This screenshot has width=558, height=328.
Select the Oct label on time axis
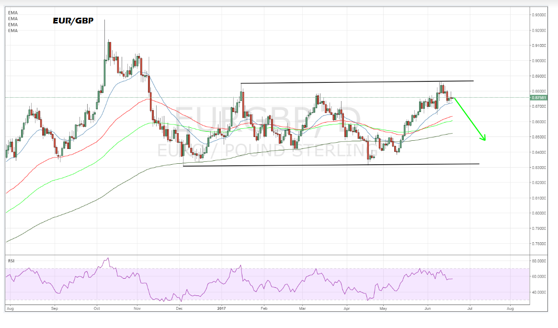point(97,310)
